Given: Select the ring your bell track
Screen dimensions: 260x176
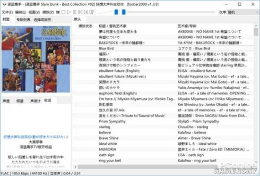Looking at the screenshot, I should pyautogui.click(x=110, y=160).
